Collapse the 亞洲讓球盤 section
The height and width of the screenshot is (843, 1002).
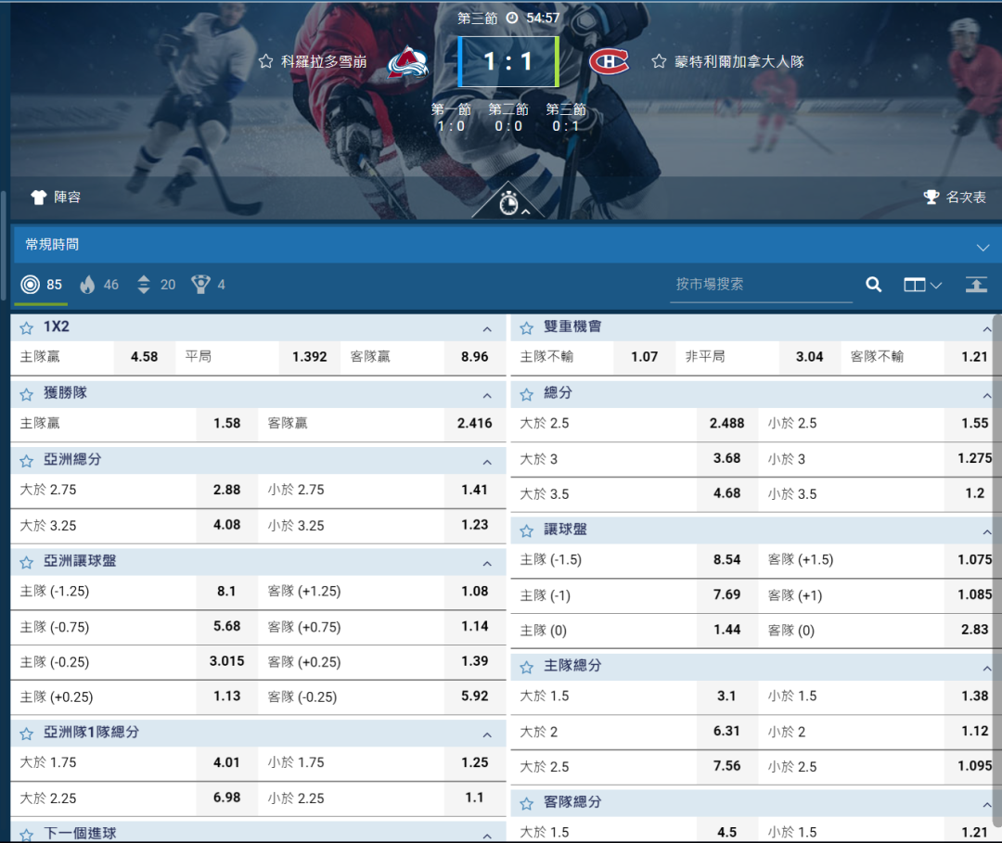[x=487, y=564]
